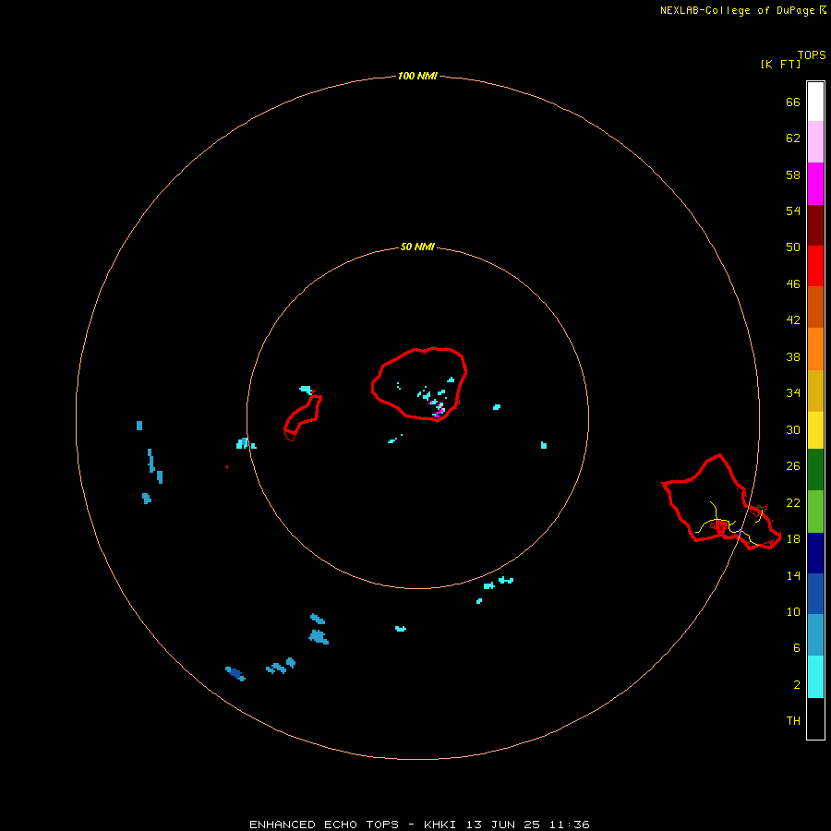Click the '11:36' timestamp
The width and height of the screenshot is (831, 831).
point(570,825)
